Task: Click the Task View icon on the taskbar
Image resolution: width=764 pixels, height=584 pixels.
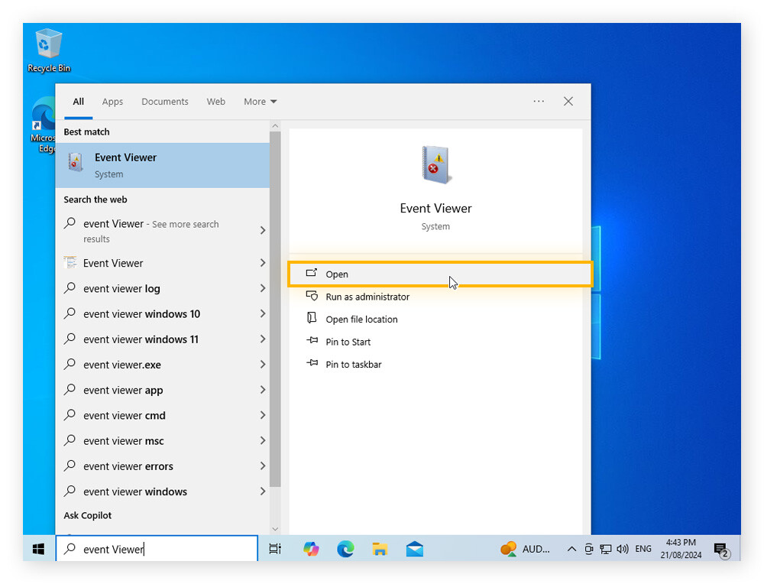Action: pos(275,549)
